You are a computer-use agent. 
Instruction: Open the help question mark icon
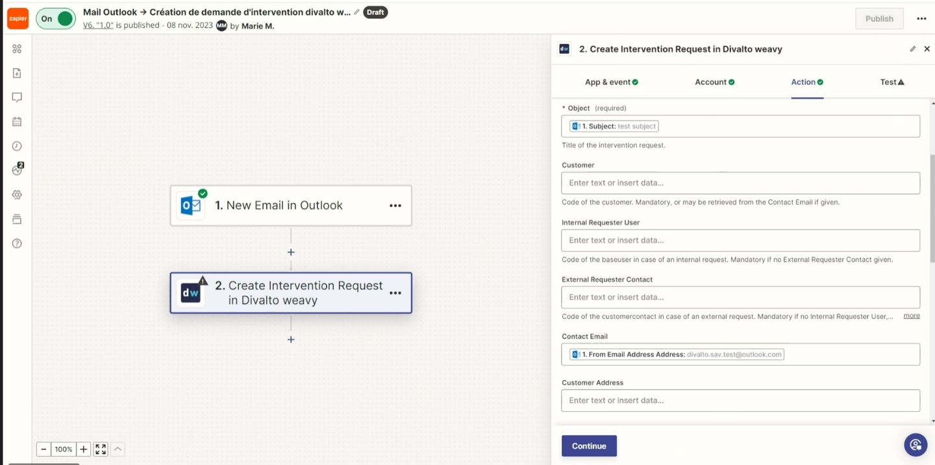click(17, 243)
